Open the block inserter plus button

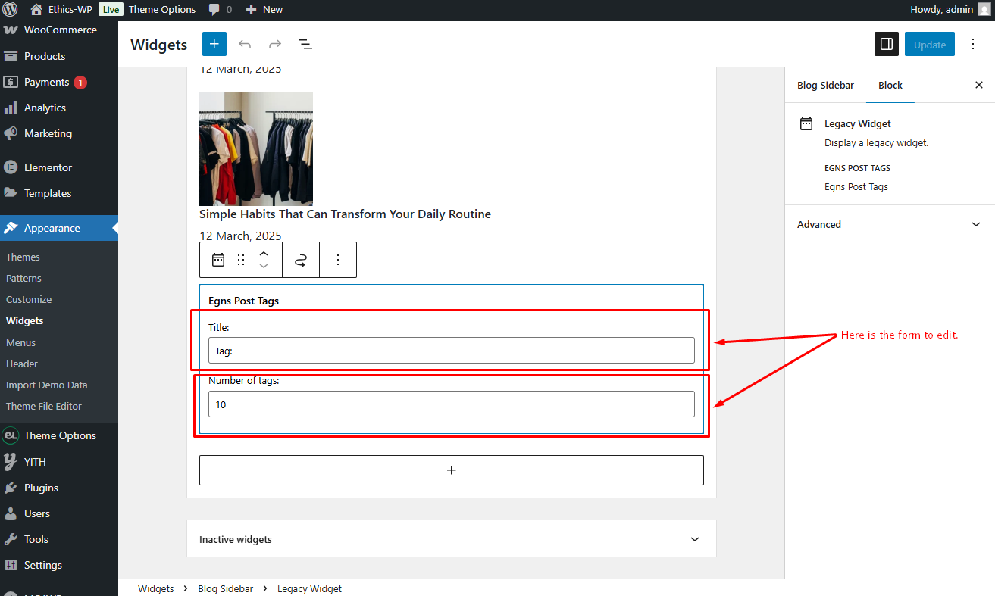pyautogui.click(x=214, y=44)
